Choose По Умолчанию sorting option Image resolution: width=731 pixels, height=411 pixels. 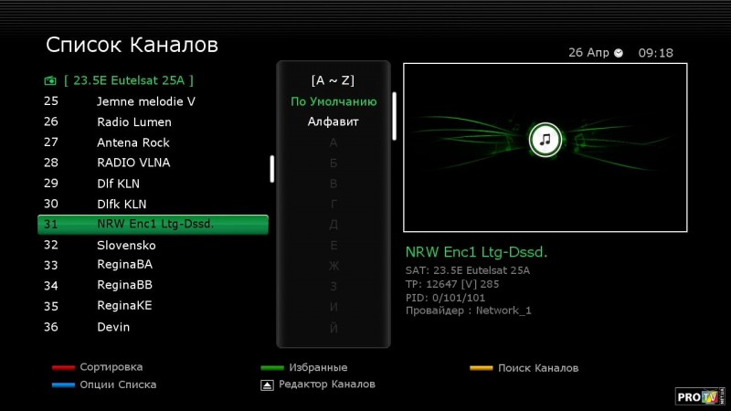333,101
